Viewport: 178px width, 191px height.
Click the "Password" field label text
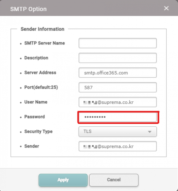(34, 117)
